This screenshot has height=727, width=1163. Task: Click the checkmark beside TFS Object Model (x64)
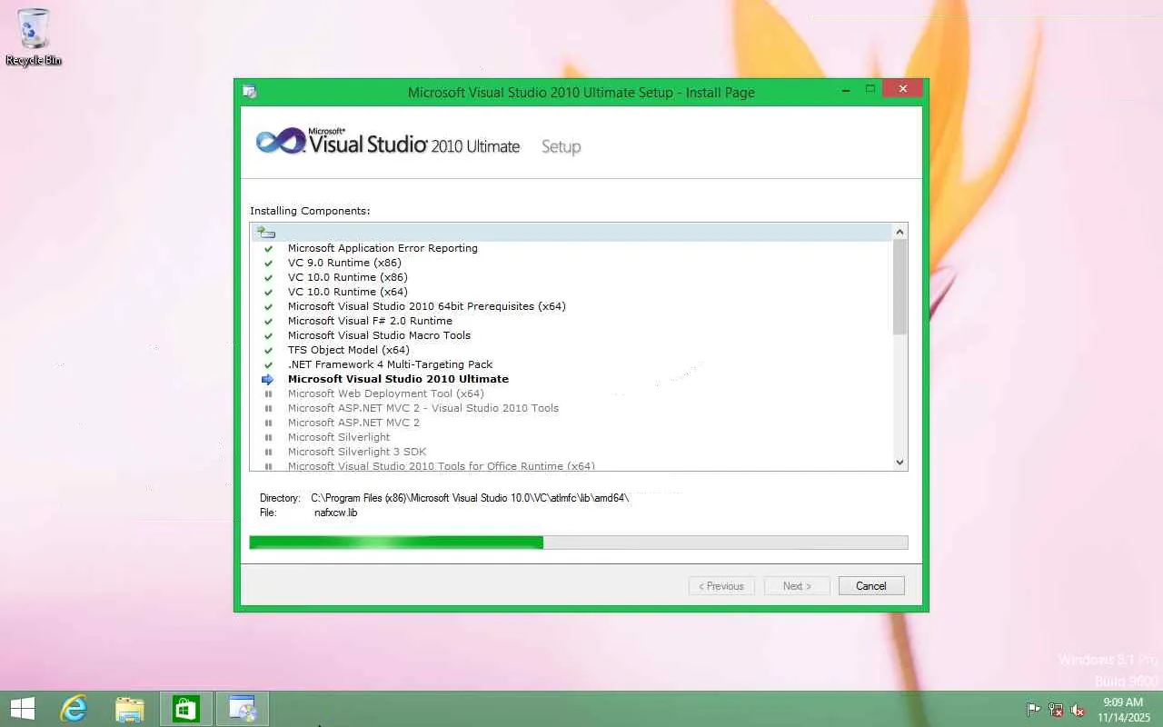[268, 350]
